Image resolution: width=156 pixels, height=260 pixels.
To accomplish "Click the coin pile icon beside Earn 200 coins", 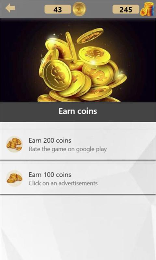I will [x=14, y=144].
